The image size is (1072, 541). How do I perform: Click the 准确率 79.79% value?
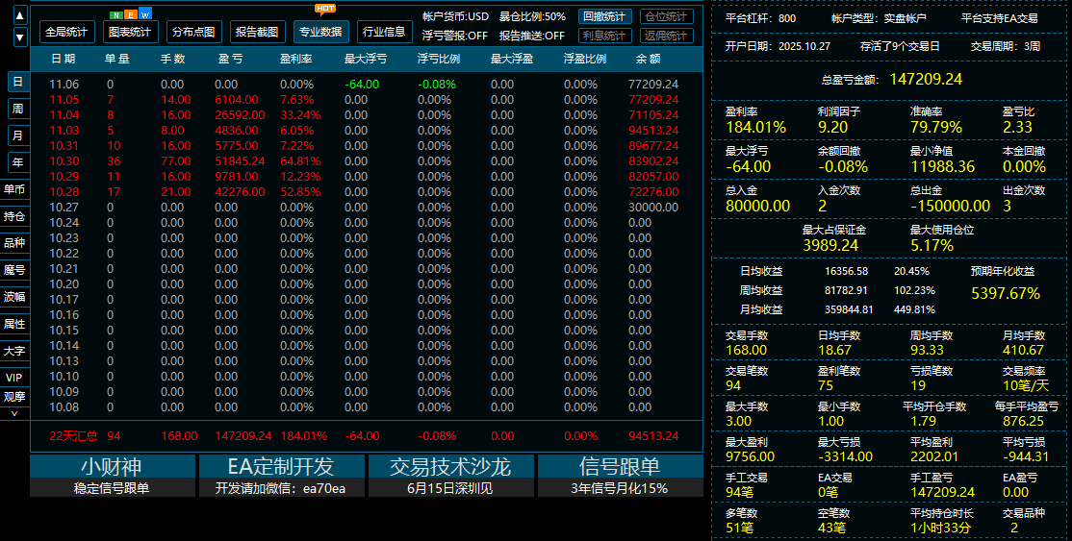(x=936, y=127)
